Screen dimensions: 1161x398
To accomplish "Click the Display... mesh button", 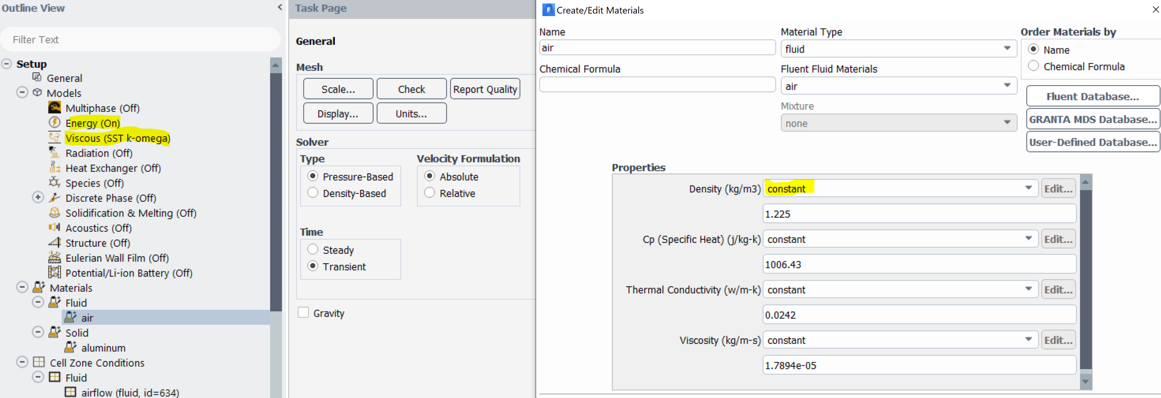I will pyautogui.click(x=338, y=113).
